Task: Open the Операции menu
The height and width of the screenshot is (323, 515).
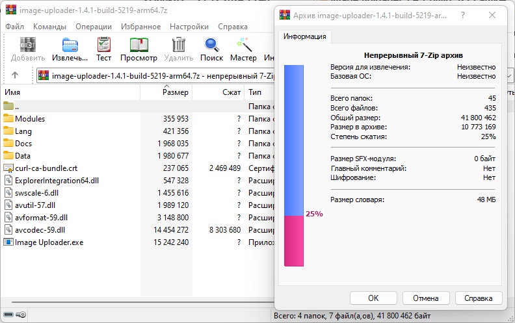Action: [x=94, y=27]
